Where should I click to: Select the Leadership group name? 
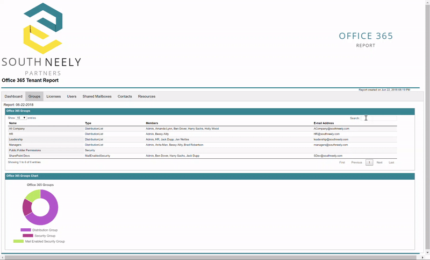click(16, 139)
